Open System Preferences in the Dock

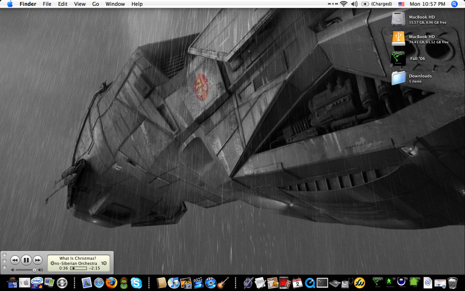(24, 283)
